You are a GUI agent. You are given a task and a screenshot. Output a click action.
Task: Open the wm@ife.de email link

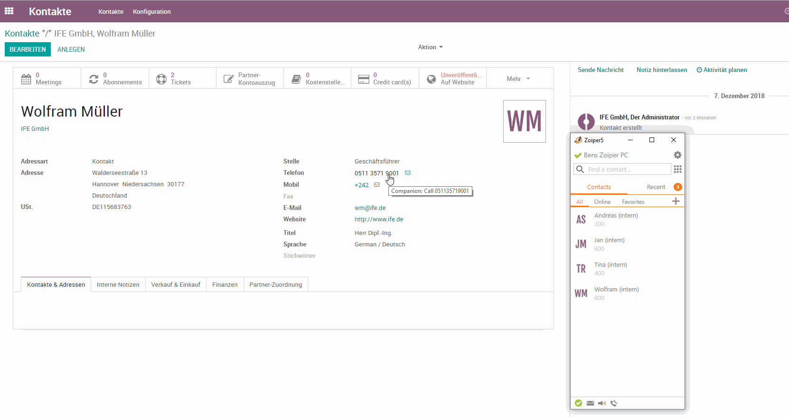tap(370, 208)
